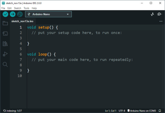Start debugging with the debug toolbar button
The width and height of the screenshot is (165, 113).
point(20,14)
